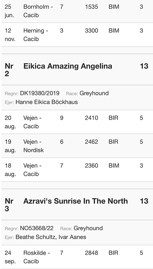Click total points 13 beside Azravi's Sunrise
Viewport: 153px width, 269px height.
pyautogui.click(x=144, y=201)
